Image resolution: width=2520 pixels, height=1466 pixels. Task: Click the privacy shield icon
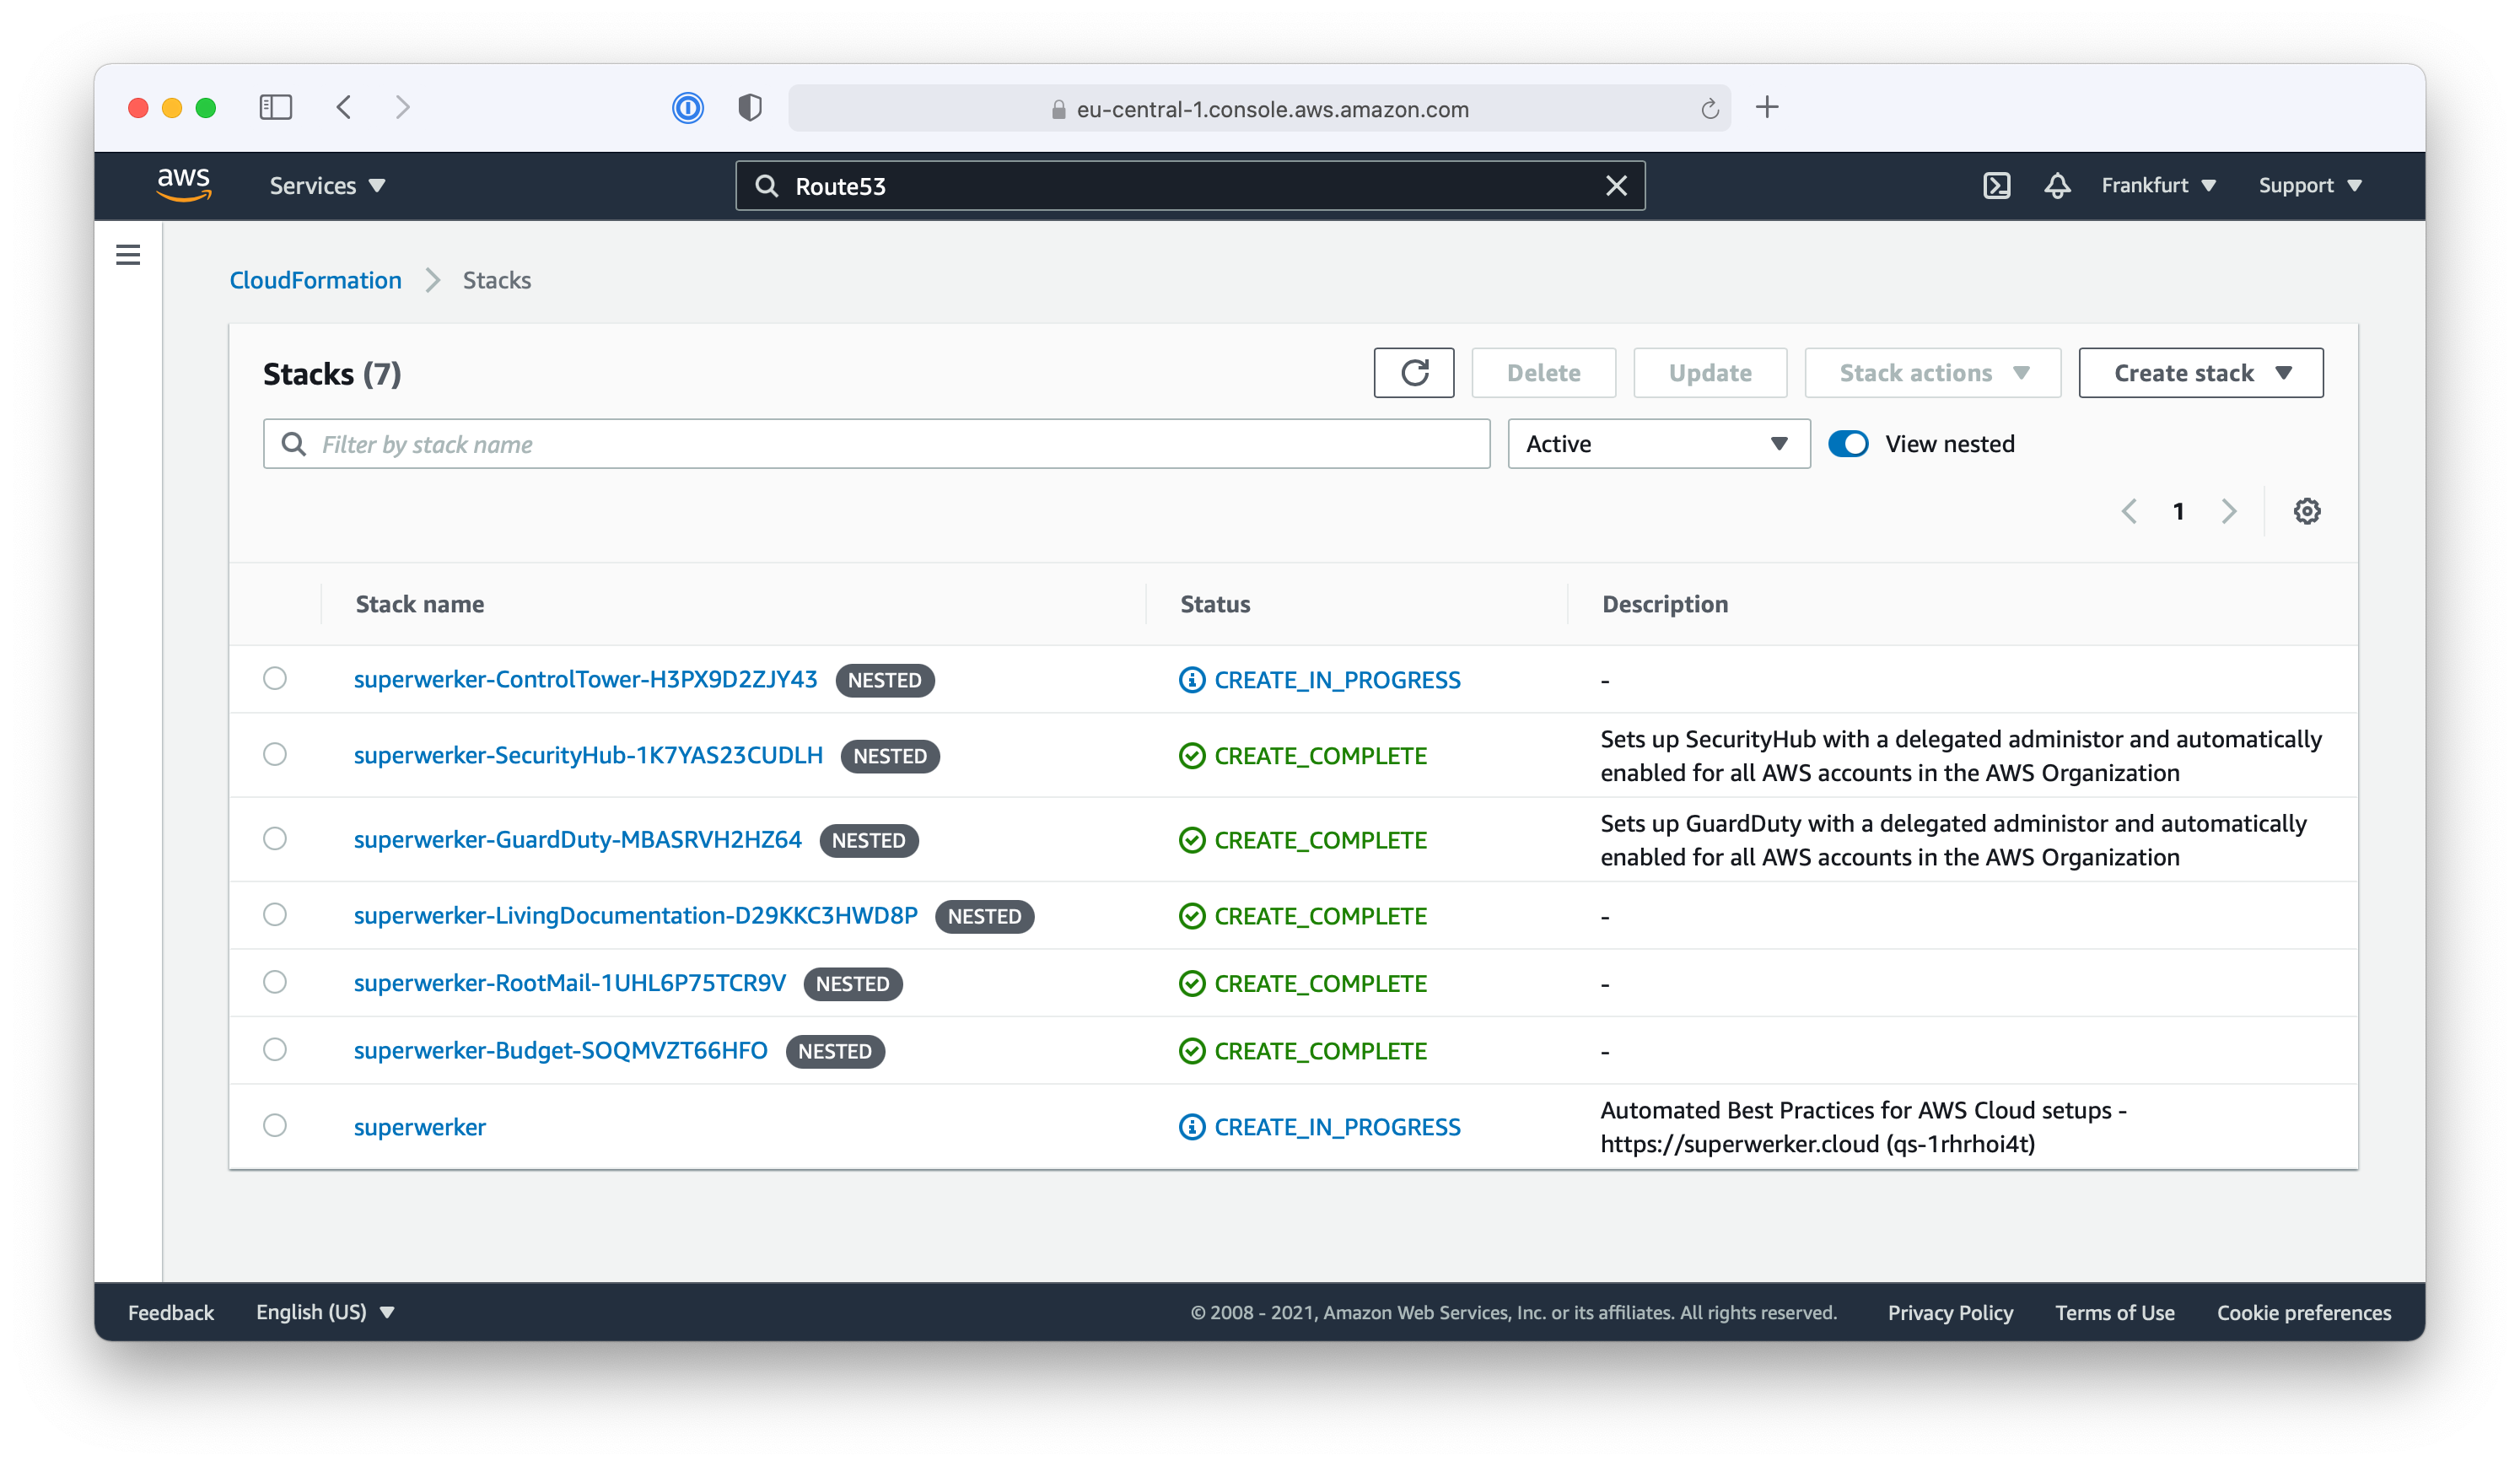pyautogui.click(x=750, y=108)
